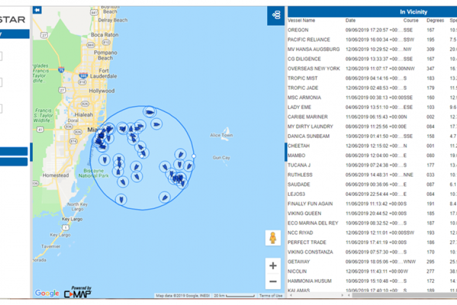Zoom in using the plus button
Screen dimensions: 457x305
273,266
